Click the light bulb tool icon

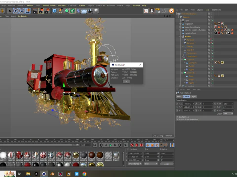(96, 11)
